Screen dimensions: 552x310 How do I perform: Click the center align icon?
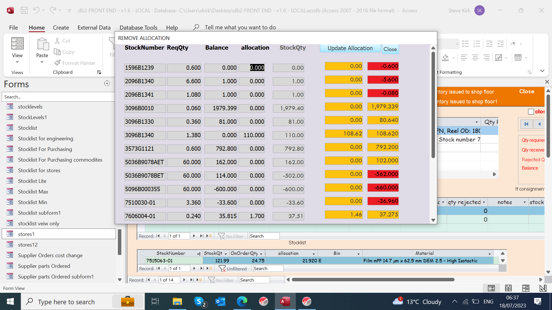tap(475, 58)
